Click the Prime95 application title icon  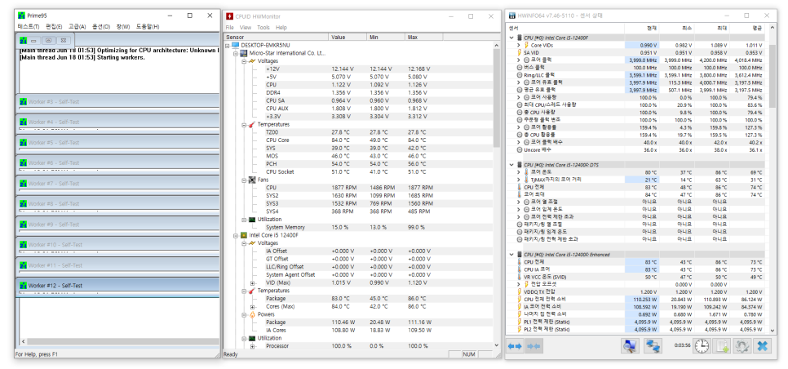click(21, 16)
